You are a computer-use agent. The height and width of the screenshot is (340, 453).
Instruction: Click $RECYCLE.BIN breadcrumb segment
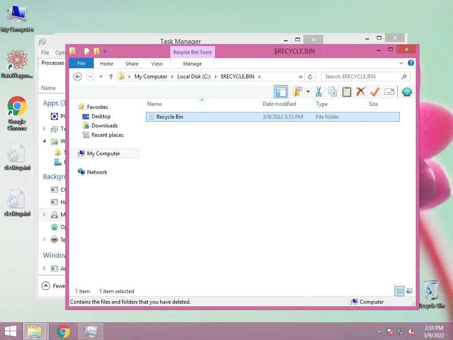pyautogui.click(x=238, y=77)
